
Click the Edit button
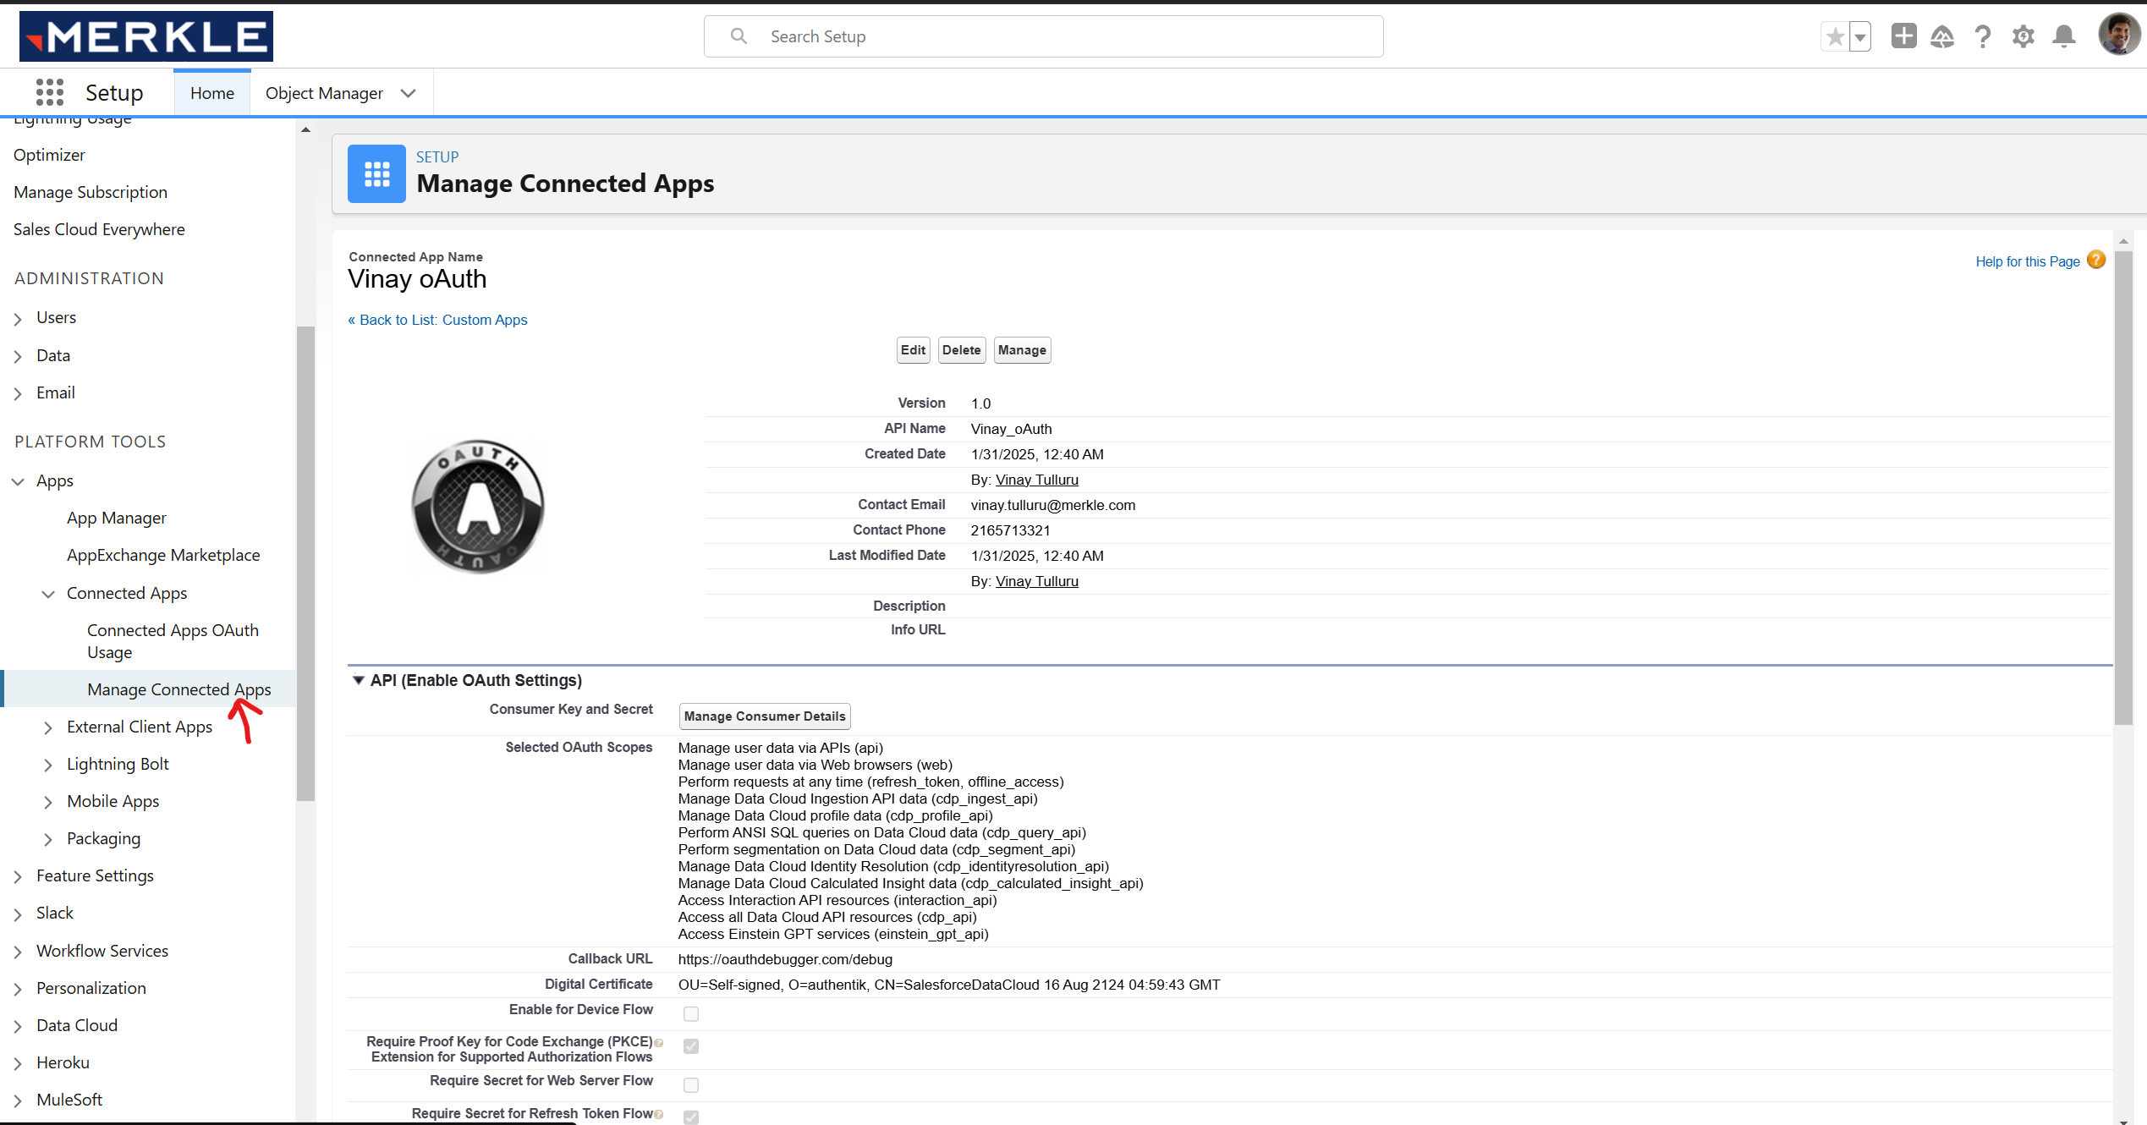(x=913, y=349)
